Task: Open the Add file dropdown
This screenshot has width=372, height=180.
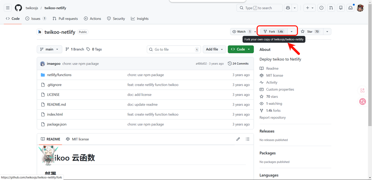Action: click(x=214, y=49)
